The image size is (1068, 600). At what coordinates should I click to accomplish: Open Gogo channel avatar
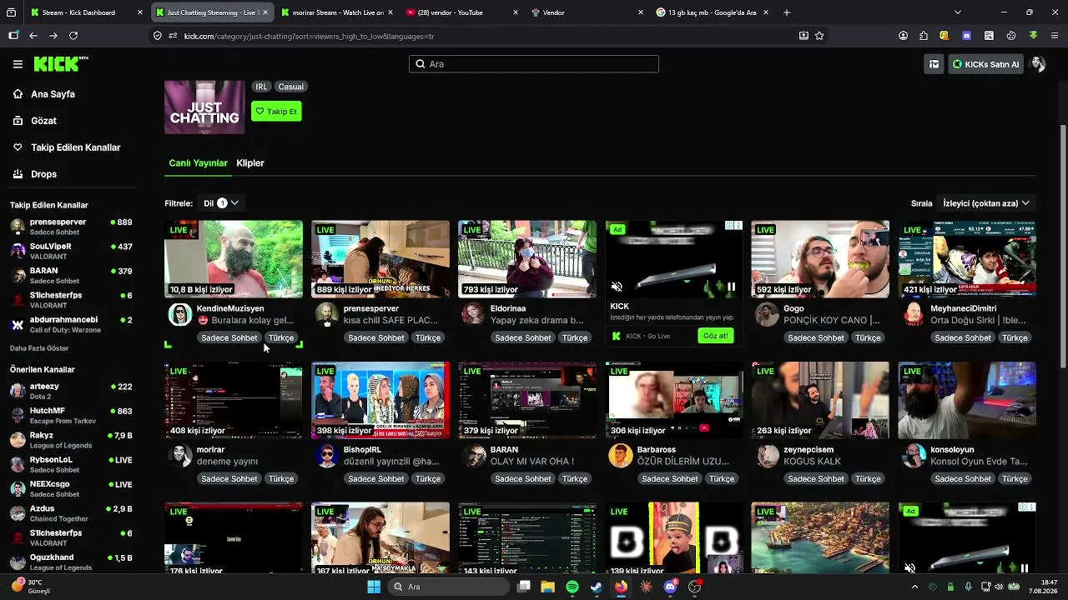click(x=767, y=314)
